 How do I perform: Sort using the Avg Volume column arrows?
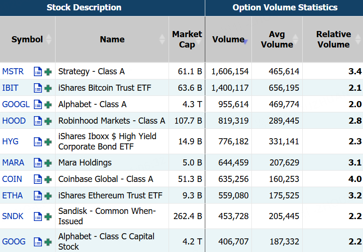click(295, 39)
